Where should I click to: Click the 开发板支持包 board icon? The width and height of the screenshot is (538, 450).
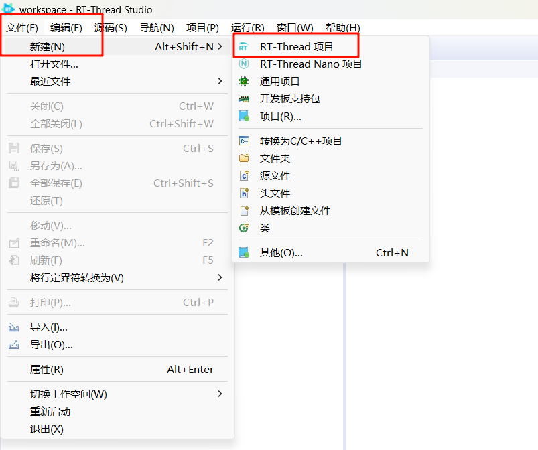point(244,99)
